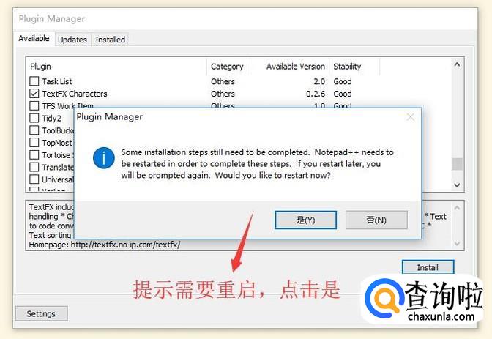Click the Stability column header
This screenshot has height=339, width=492.
347,67
